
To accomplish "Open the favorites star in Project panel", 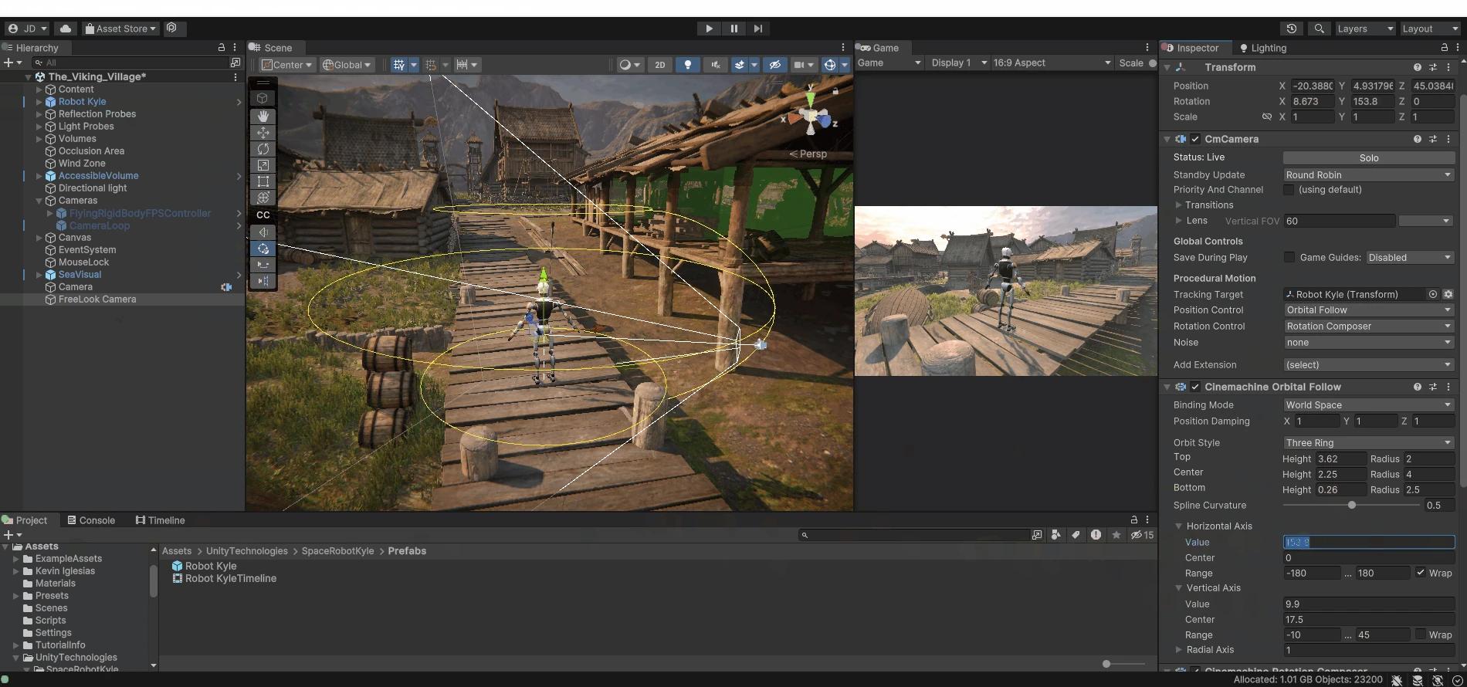I will [x=1116, y=535].
